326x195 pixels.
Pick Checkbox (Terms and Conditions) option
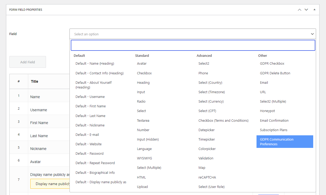click(223, 121)
